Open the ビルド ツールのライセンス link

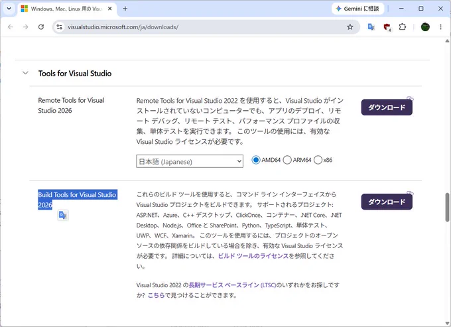(253, 256)
